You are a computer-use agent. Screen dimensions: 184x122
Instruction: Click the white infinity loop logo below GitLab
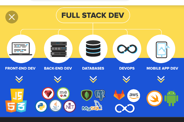point(125,109)
